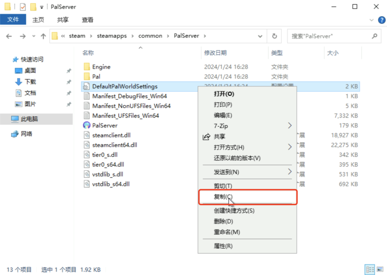This screenshot has height=275, width=387.
Task: Open Quick Access Toolbar customize dropdown
Action: point(42,7)
